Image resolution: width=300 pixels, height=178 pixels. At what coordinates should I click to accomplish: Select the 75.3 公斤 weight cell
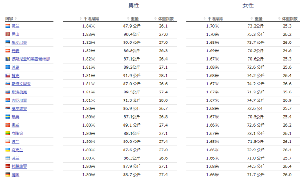pyautogui.click(x=256, y=34)
